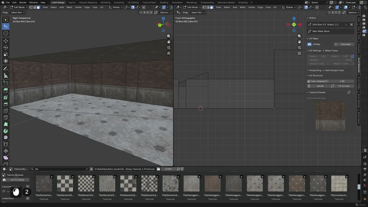Toggle the UVMap camera active icon
Screen dimensions: 368x207
(x=309, y=44)
